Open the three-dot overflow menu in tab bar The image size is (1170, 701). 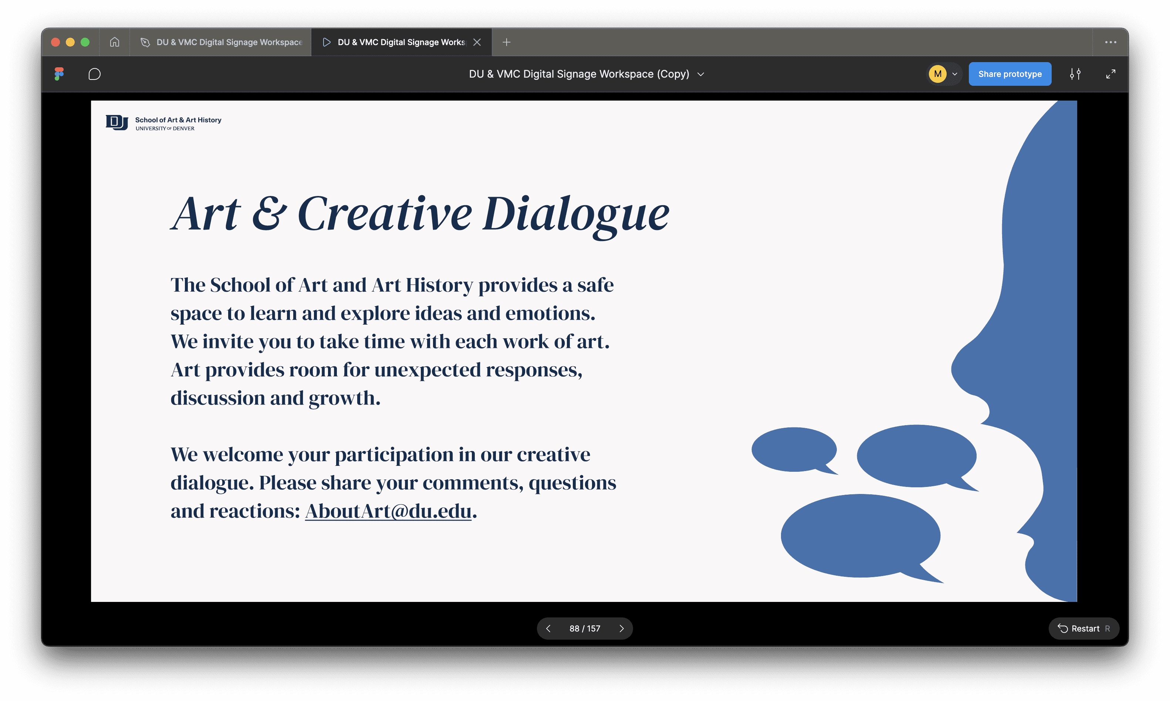click(1110, 42)
